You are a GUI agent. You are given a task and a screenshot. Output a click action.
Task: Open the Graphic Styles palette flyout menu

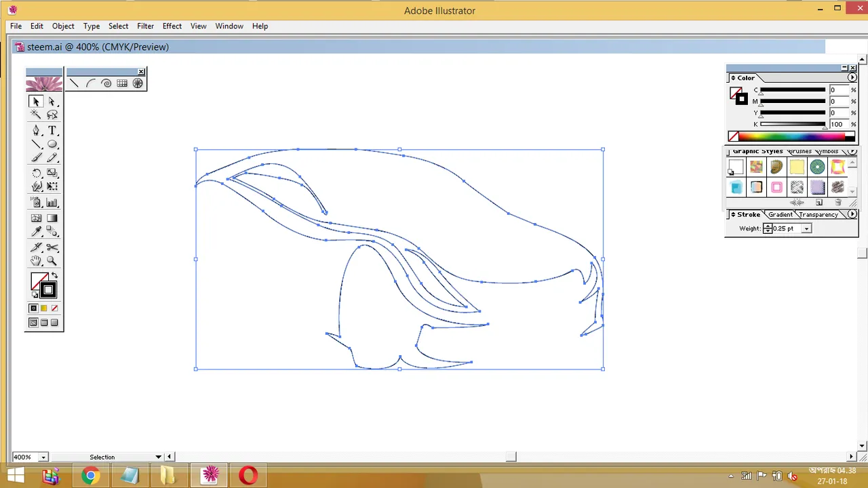pyautogui.click(x=852, y=152)
